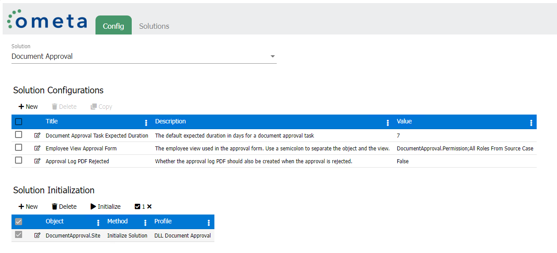The height and width of the screenshot is (253, 557).
Task: Click the Initialize Solution method cell
Action: [x=127, y=235]
